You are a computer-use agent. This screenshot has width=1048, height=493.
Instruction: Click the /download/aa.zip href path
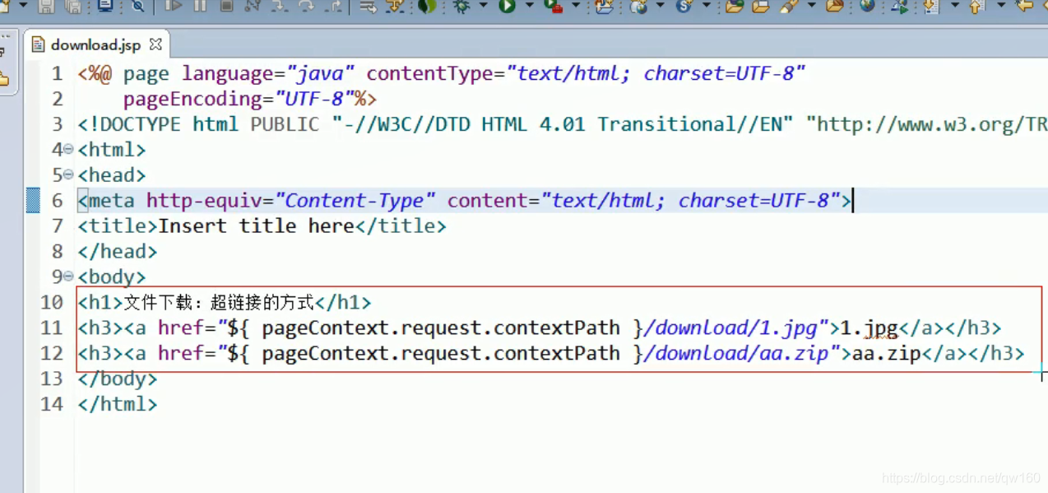[736, 353]
